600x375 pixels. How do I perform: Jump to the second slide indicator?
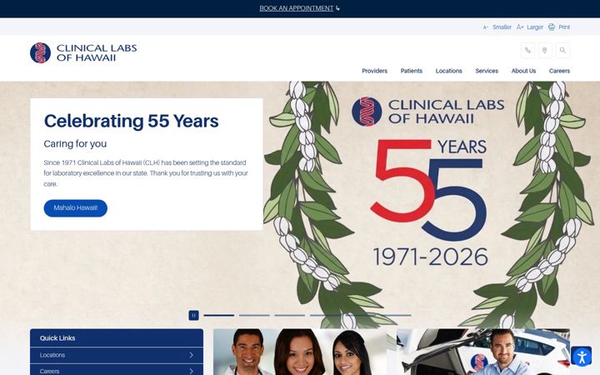(x=254, y=315)
